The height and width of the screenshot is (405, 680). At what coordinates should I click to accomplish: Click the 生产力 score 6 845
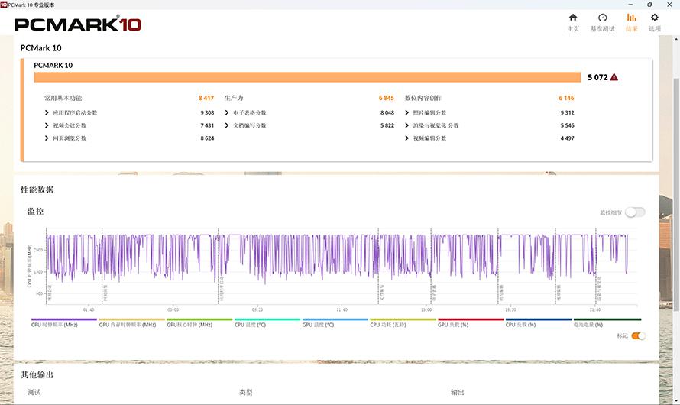tap(386, 98)
